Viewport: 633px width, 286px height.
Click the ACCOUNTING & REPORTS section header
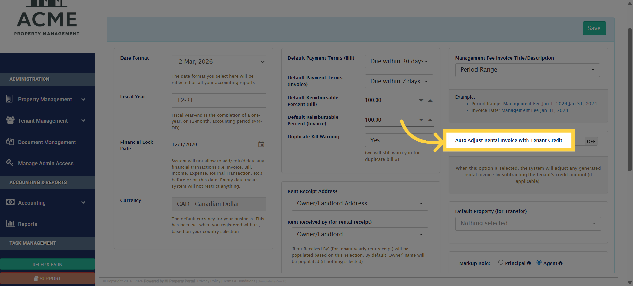pyautogui.click(x=47, y=182)
